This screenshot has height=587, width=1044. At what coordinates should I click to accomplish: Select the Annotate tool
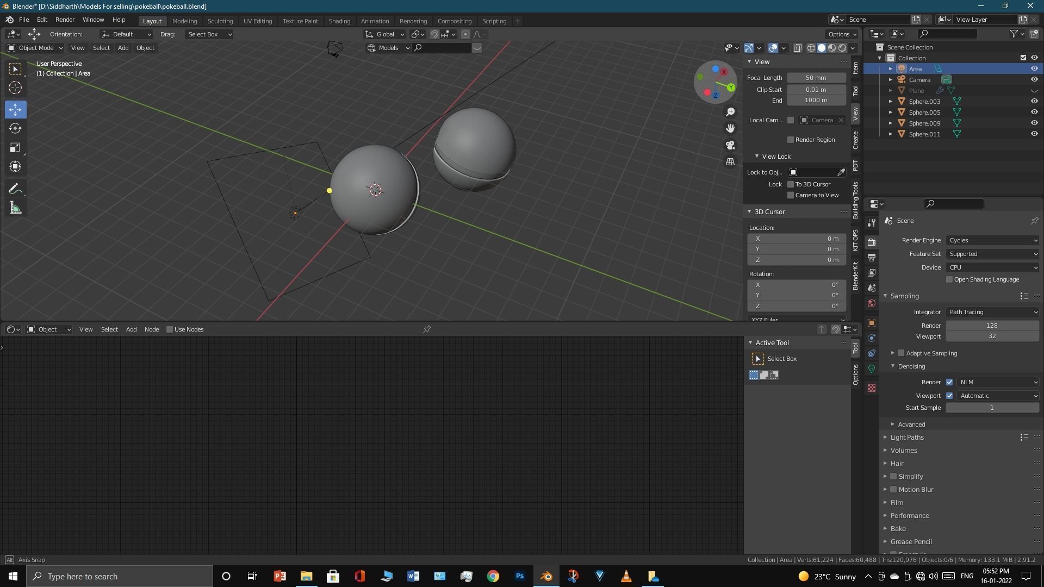[15, 189]
